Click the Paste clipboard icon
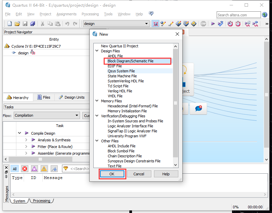This screenshot has height=213, width=272. click(x=58, y=24)
